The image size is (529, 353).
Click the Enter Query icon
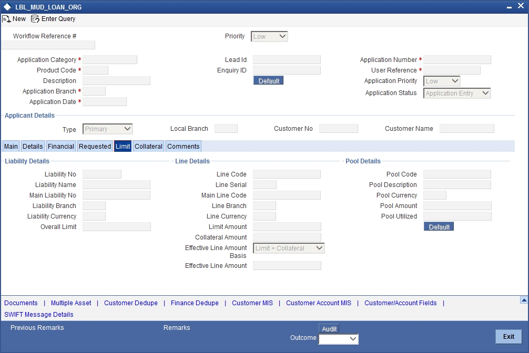pyautogui.click(x=35, y=19)
